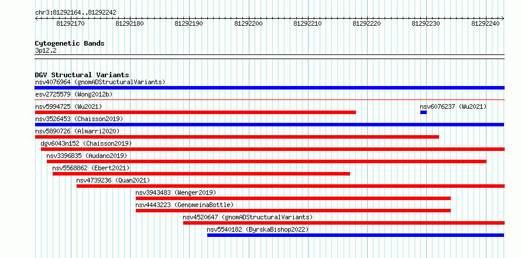Click ruler position 81292180
Screen dimensions: 521x258
tap(130, 23)
